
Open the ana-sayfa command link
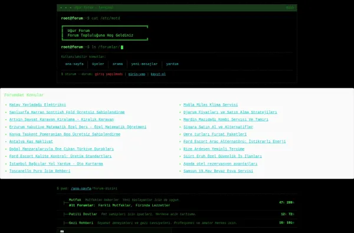click(74, 64)
